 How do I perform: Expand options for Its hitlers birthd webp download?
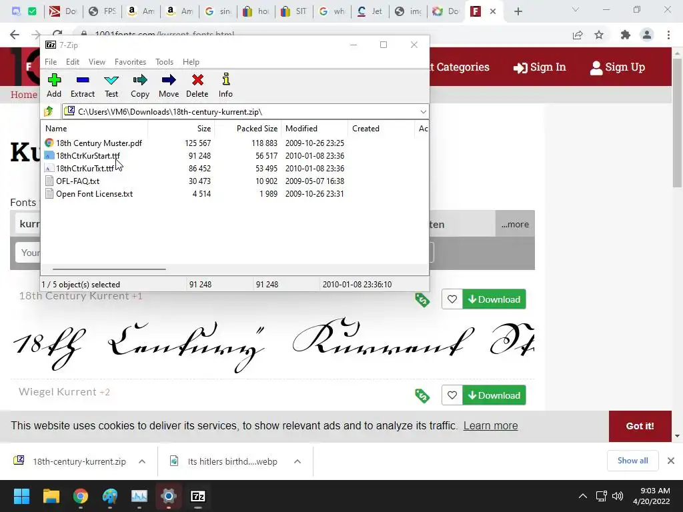[x=297, y=461]
